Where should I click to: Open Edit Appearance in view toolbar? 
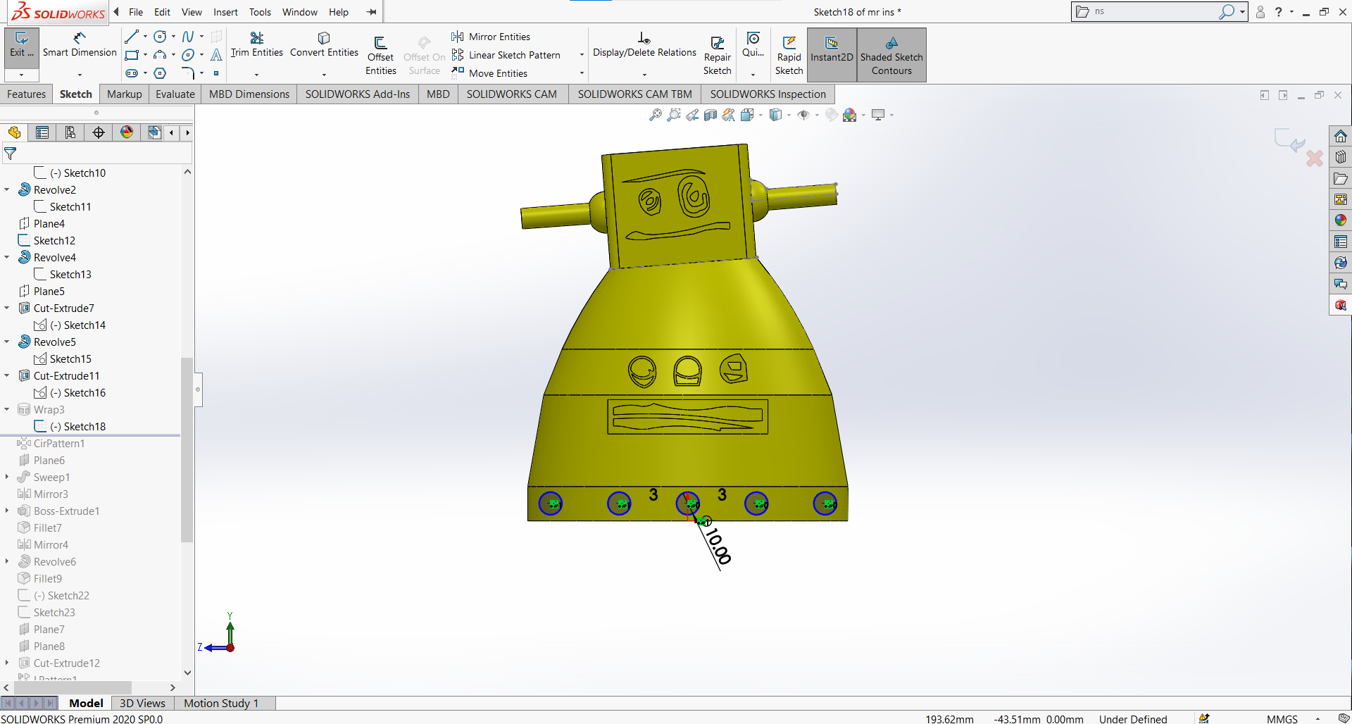click(x=832, y=115)
